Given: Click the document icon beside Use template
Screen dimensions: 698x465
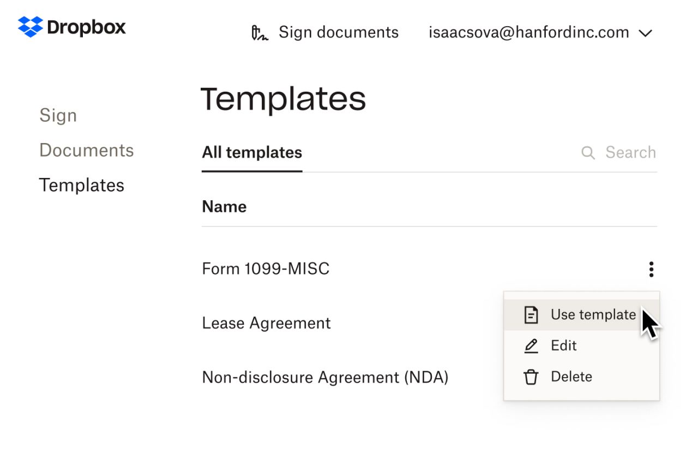Looking at the screenshot, I should [531, 314].
